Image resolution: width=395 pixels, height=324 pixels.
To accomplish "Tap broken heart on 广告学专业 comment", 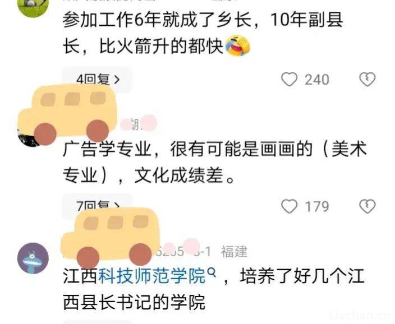I will click(x=368, y=206).
